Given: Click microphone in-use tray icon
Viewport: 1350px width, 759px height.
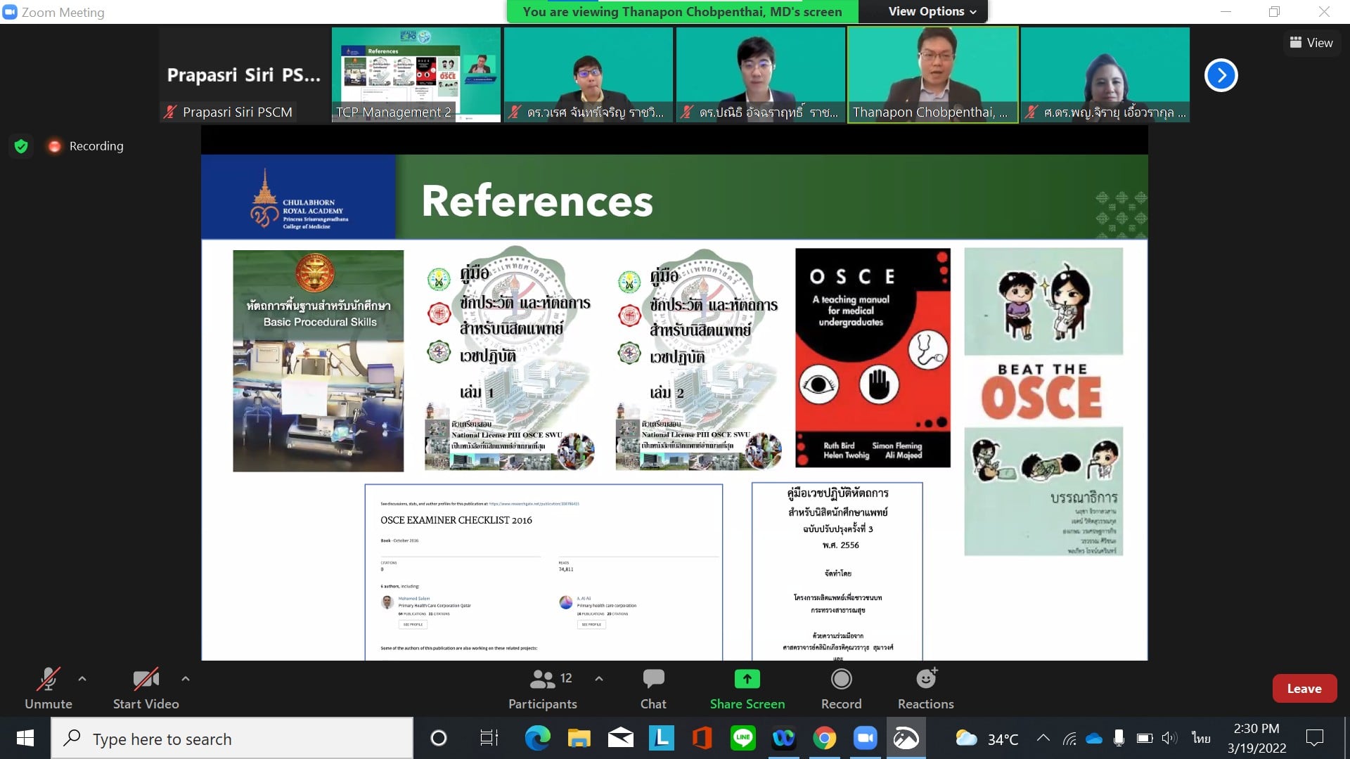Looking at the screenshot, I should [x=1119, y=738].
